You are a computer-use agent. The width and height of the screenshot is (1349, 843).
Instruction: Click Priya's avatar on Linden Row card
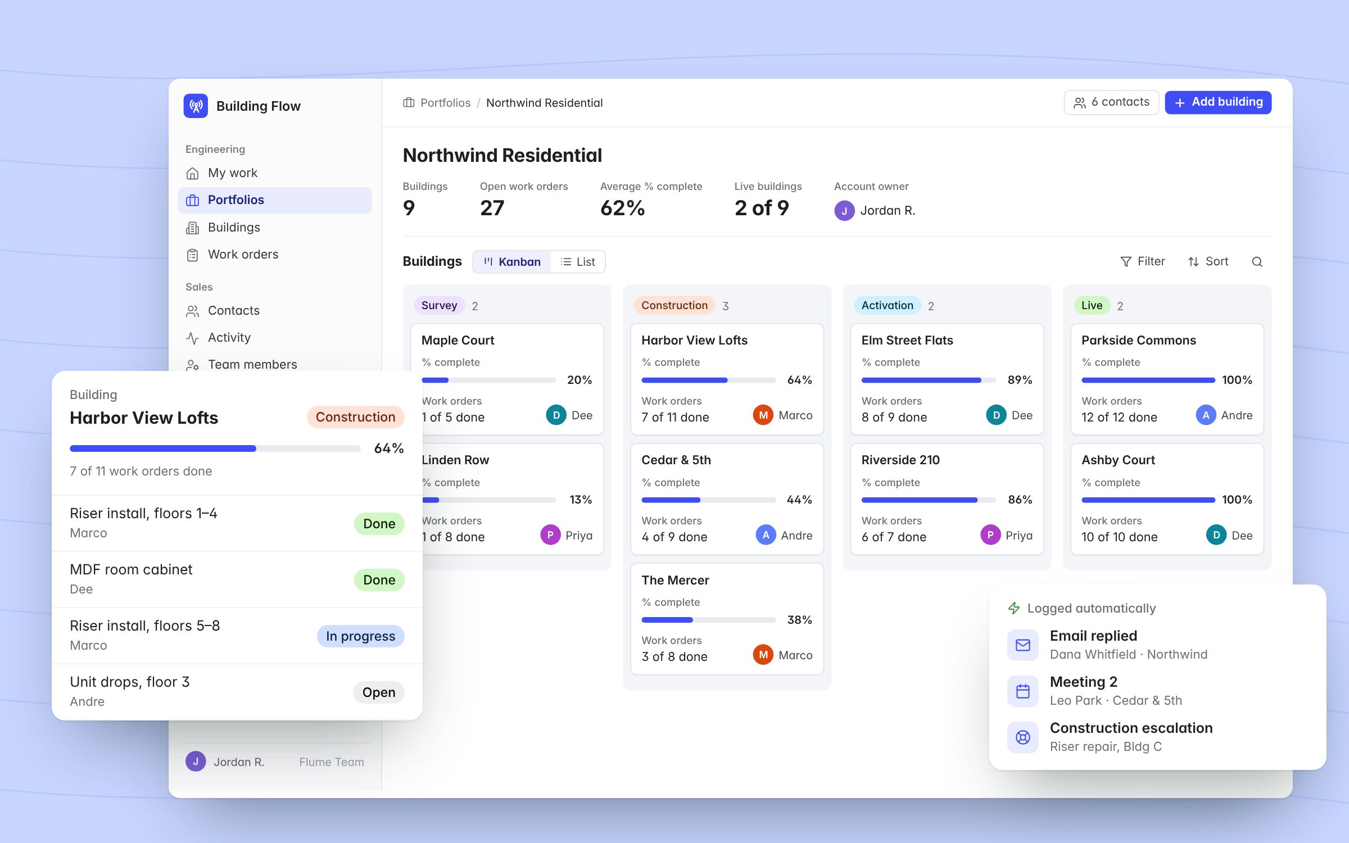pos(550,535)
